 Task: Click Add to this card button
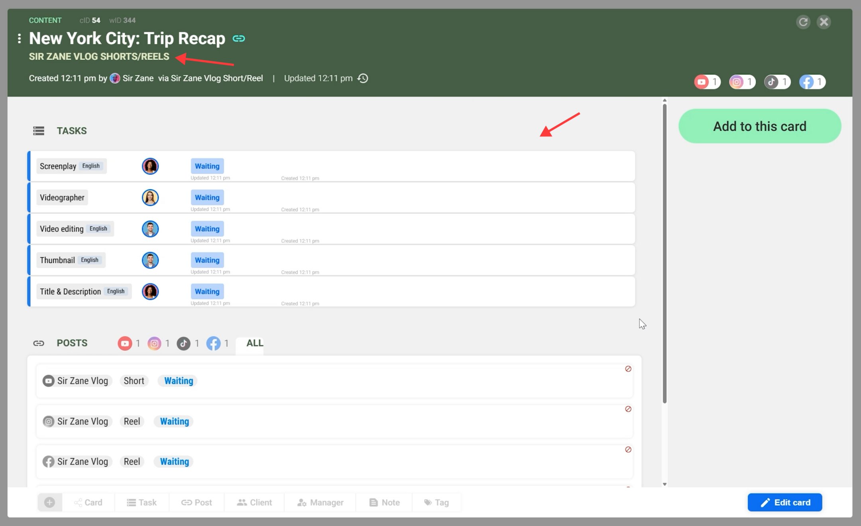pyautogui.click(x=759, y=126)
